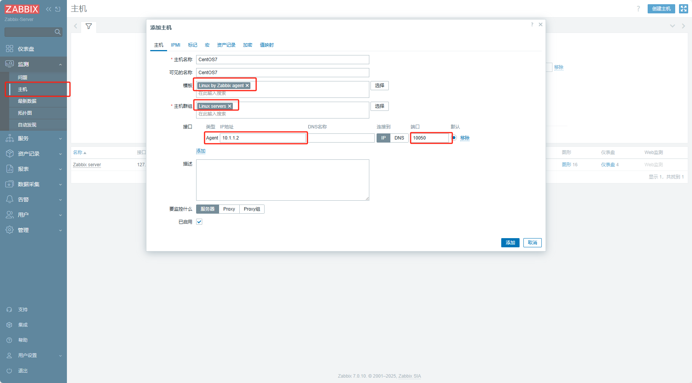Click the sidebar search magnifier icon

[x=58, y=32]
